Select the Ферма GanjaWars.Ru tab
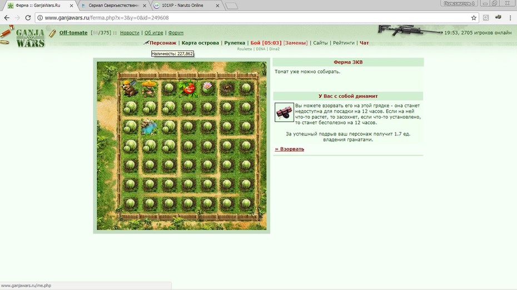517x290 pixels. 40,6
